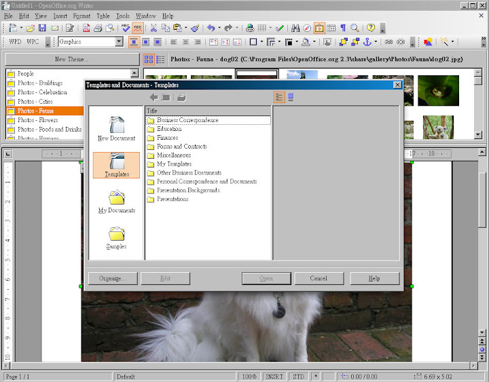
Task: Select Business Correspondence folder
Action: [x=208, y=120]
